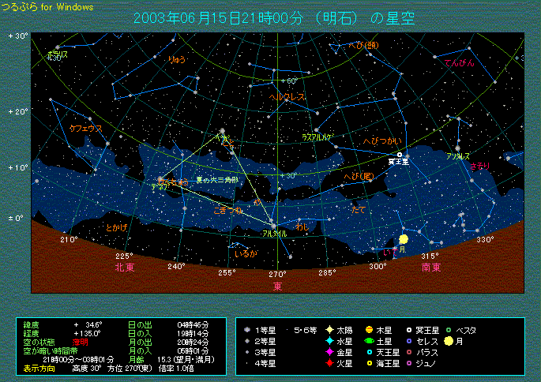Screen dimensions: 541x382
Task: Select the 海王星 Neptune ring symbol in the legend
Action: click(370, 363)
